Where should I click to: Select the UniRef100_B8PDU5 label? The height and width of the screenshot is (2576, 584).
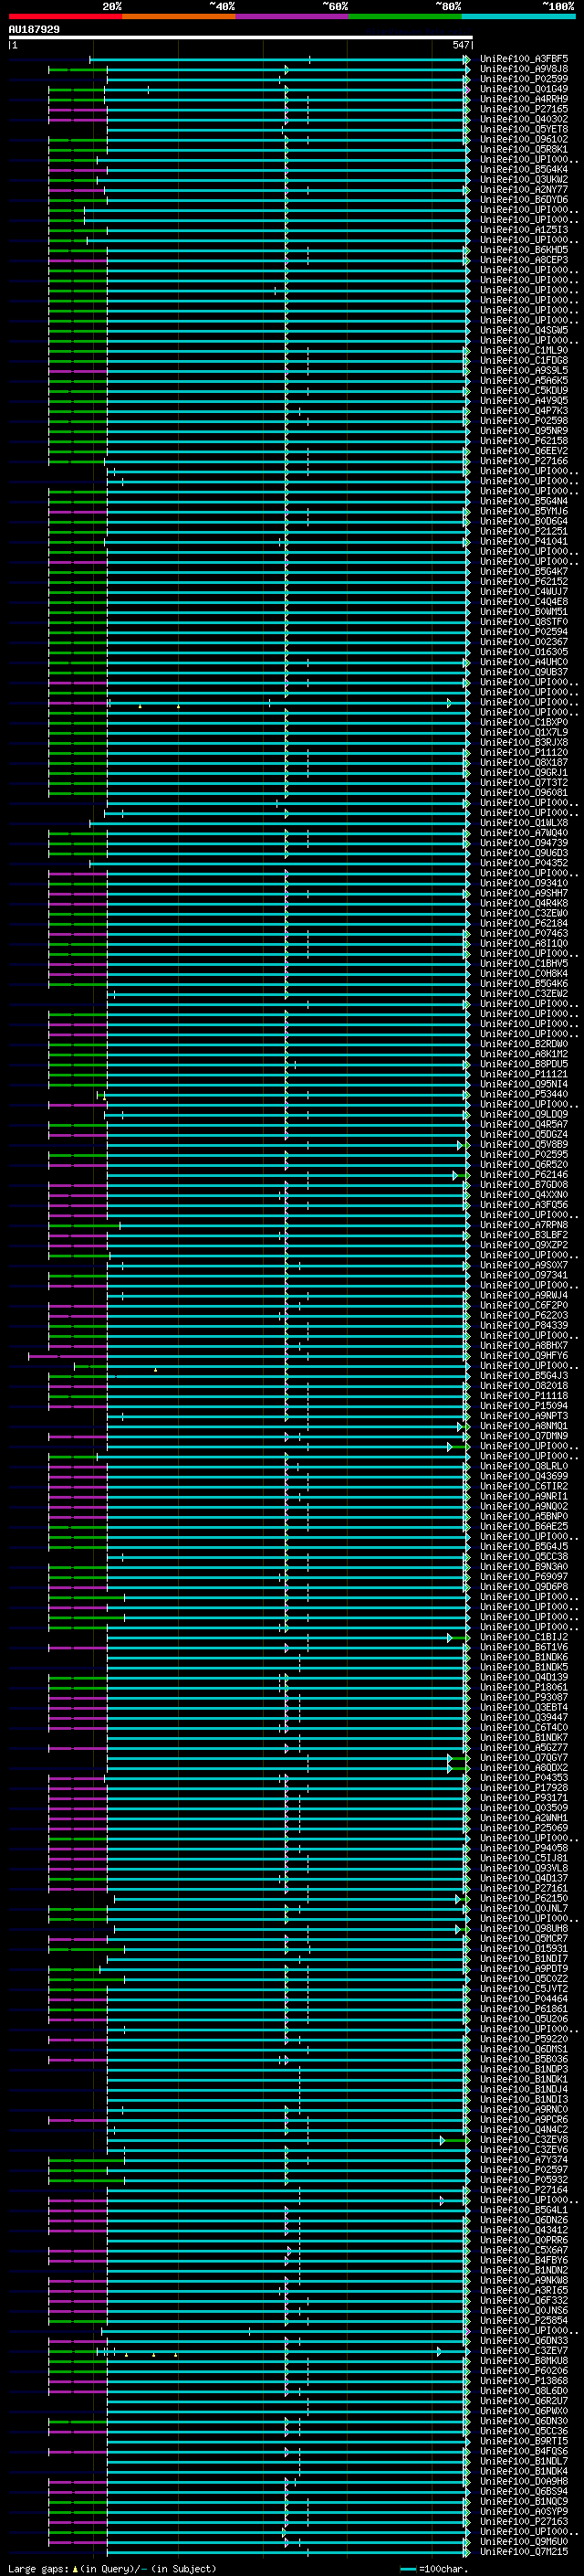(x=524, y=1064)
